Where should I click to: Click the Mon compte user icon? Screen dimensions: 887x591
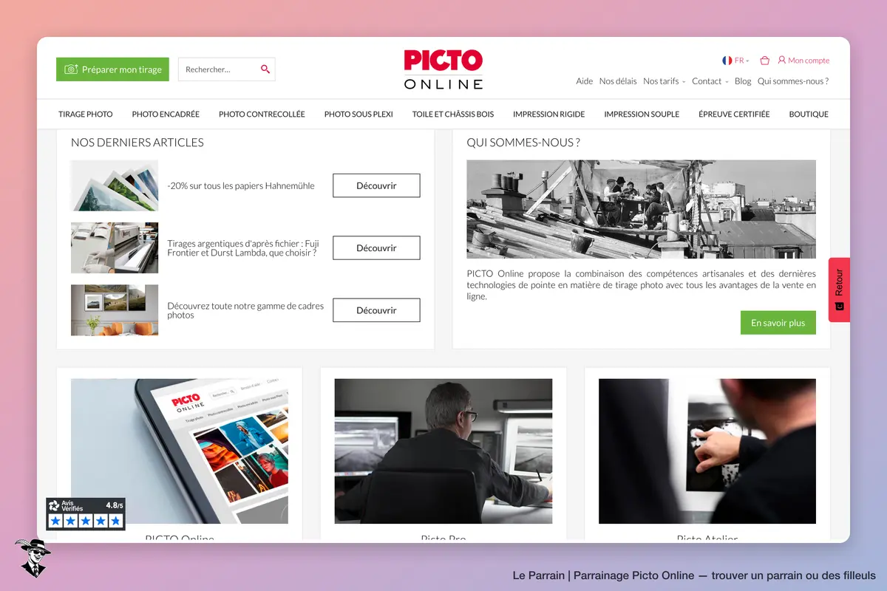(782, 61)
